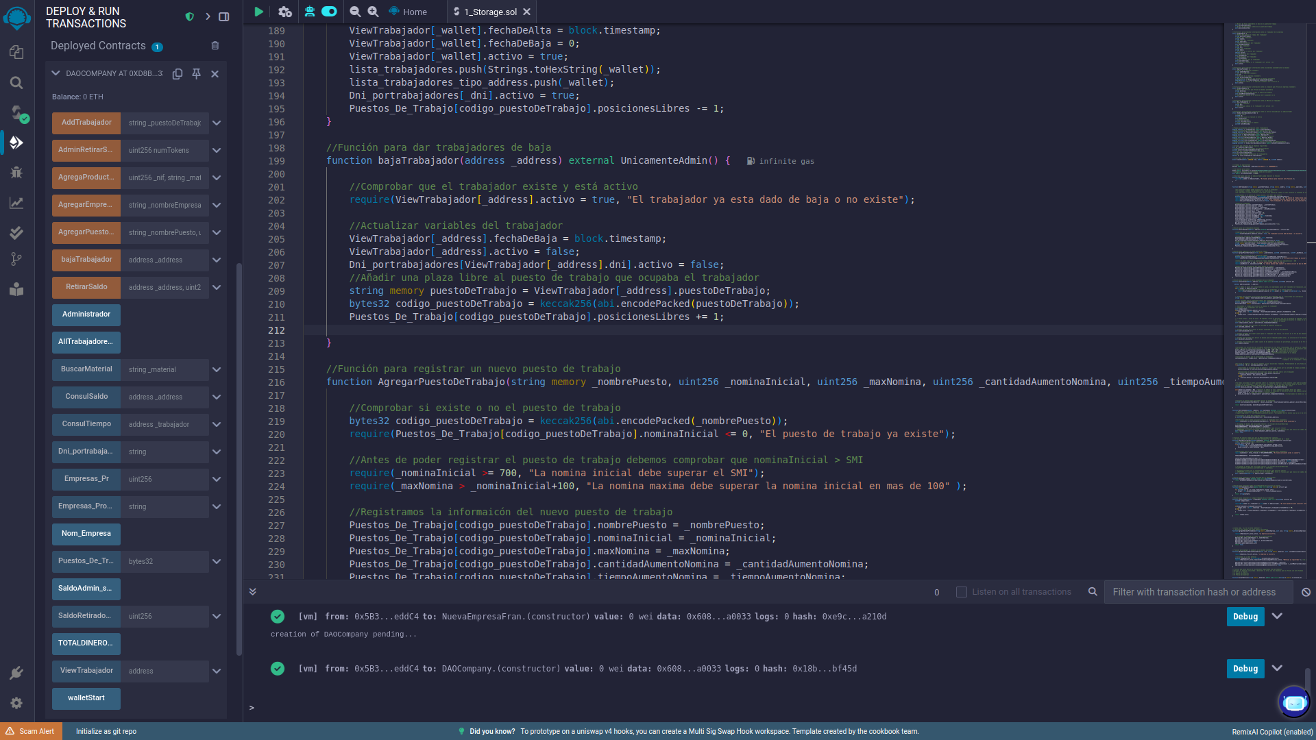Open the Plugin Manager plug icon
1316x740 pixels.
click(16, 673)
